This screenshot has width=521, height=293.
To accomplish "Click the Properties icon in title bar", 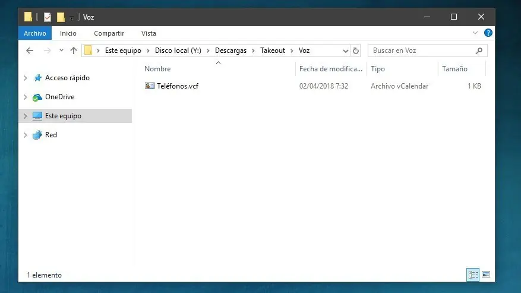I will point(48,17).
